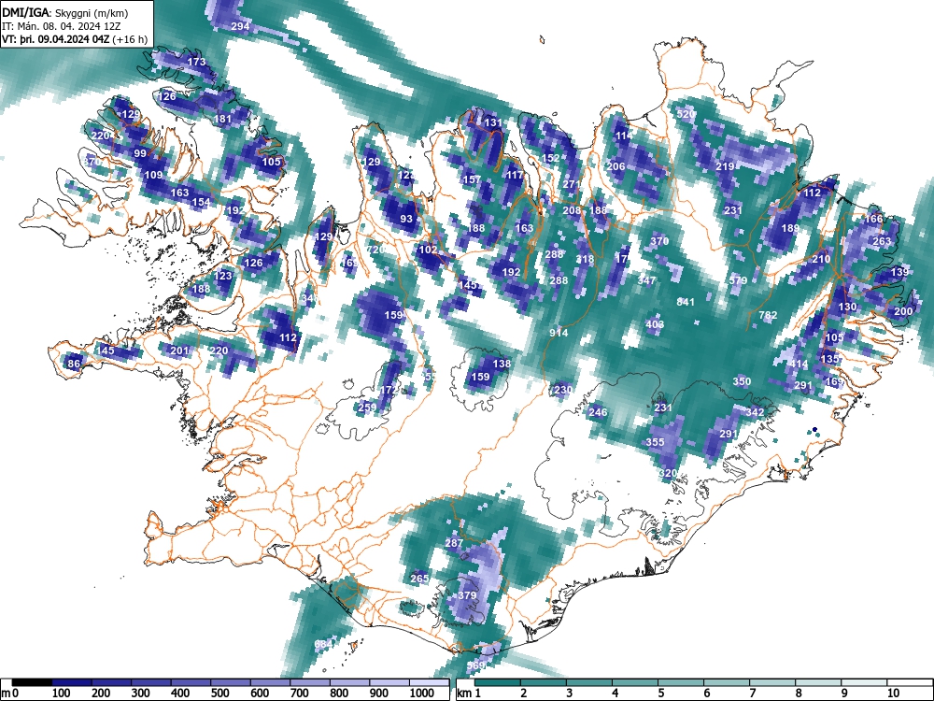Screen dimensions: 934x701
Task: Select the navy swatch between 100 and 200 m
Action: coord(72,682)
